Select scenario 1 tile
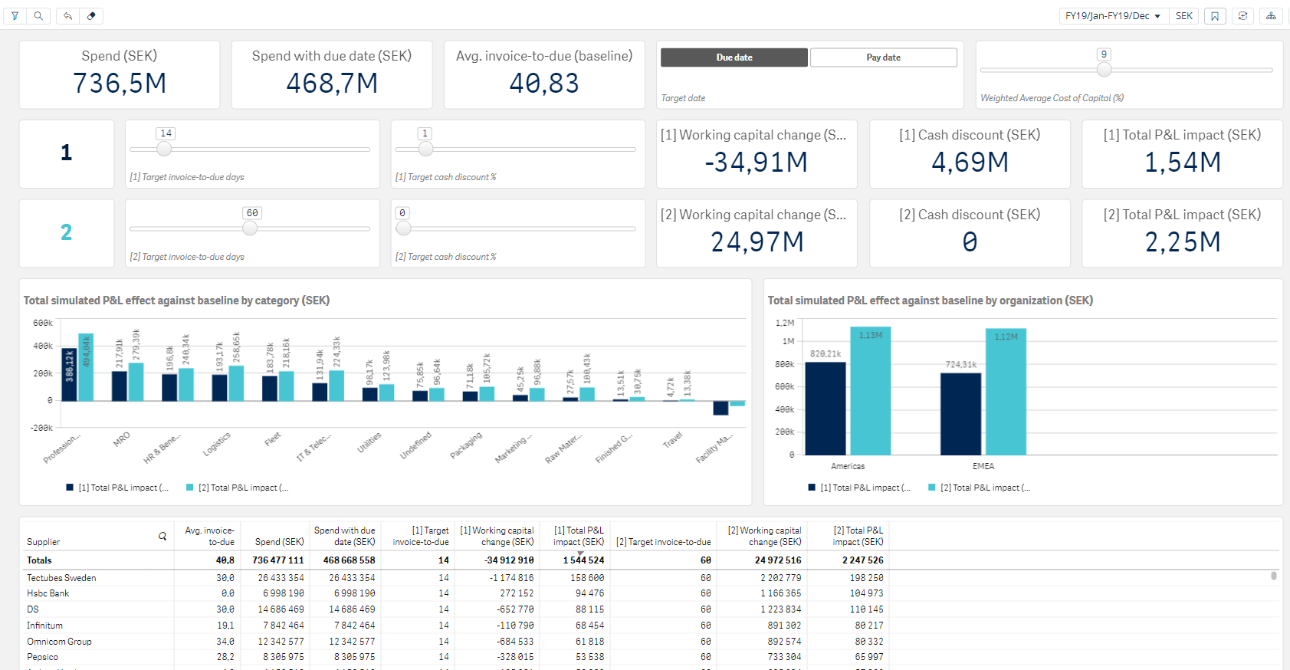 tap(67, 153)
